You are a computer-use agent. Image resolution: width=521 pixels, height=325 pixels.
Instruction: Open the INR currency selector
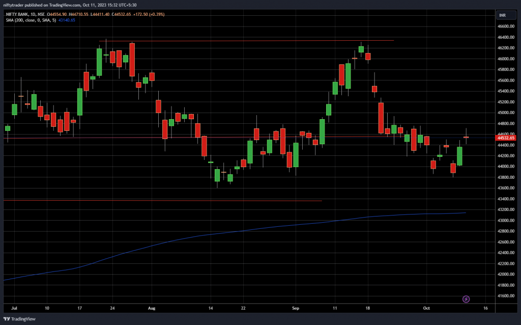click(506, 15)
